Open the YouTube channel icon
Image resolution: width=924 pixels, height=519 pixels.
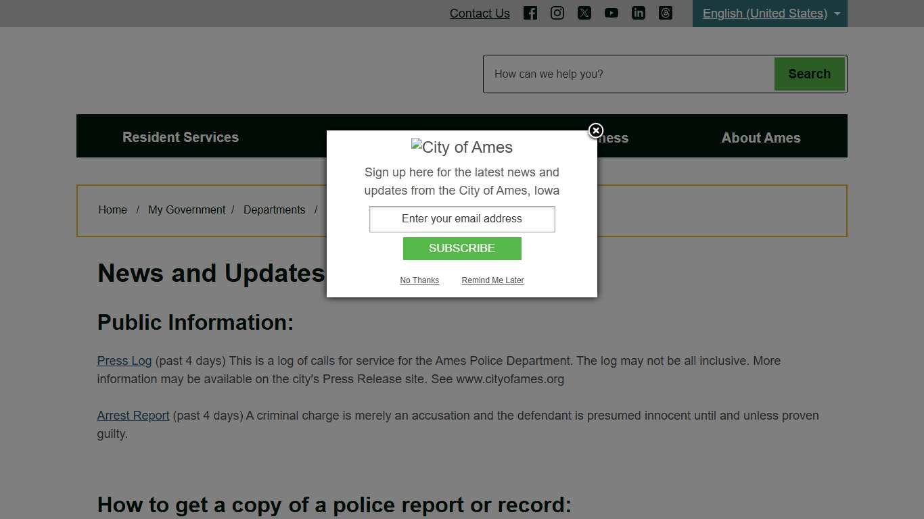tap(611, 13)
